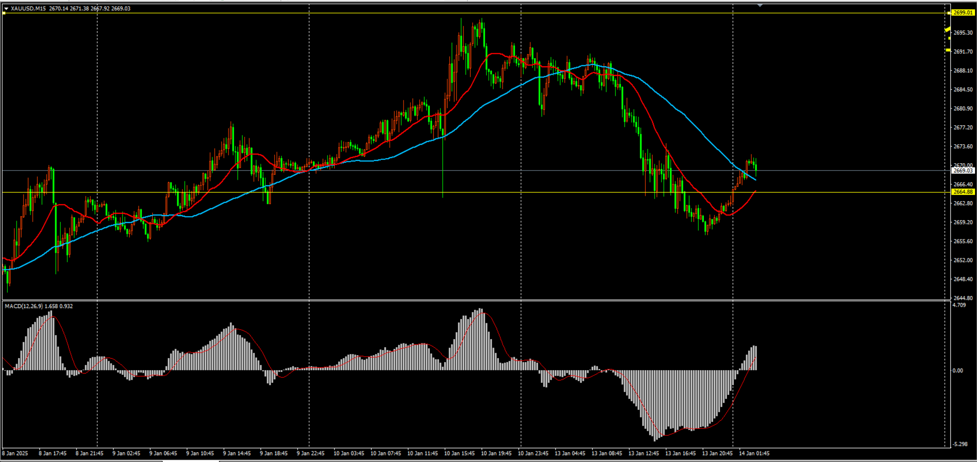977x462 pixels.
Task: Select the left anchor square of the 2699.01 line
Action: (4, 13)
